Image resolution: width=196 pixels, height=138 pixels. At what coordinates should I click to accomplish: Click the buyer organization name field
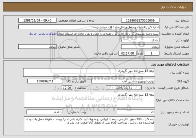click(x=89, y=27)
